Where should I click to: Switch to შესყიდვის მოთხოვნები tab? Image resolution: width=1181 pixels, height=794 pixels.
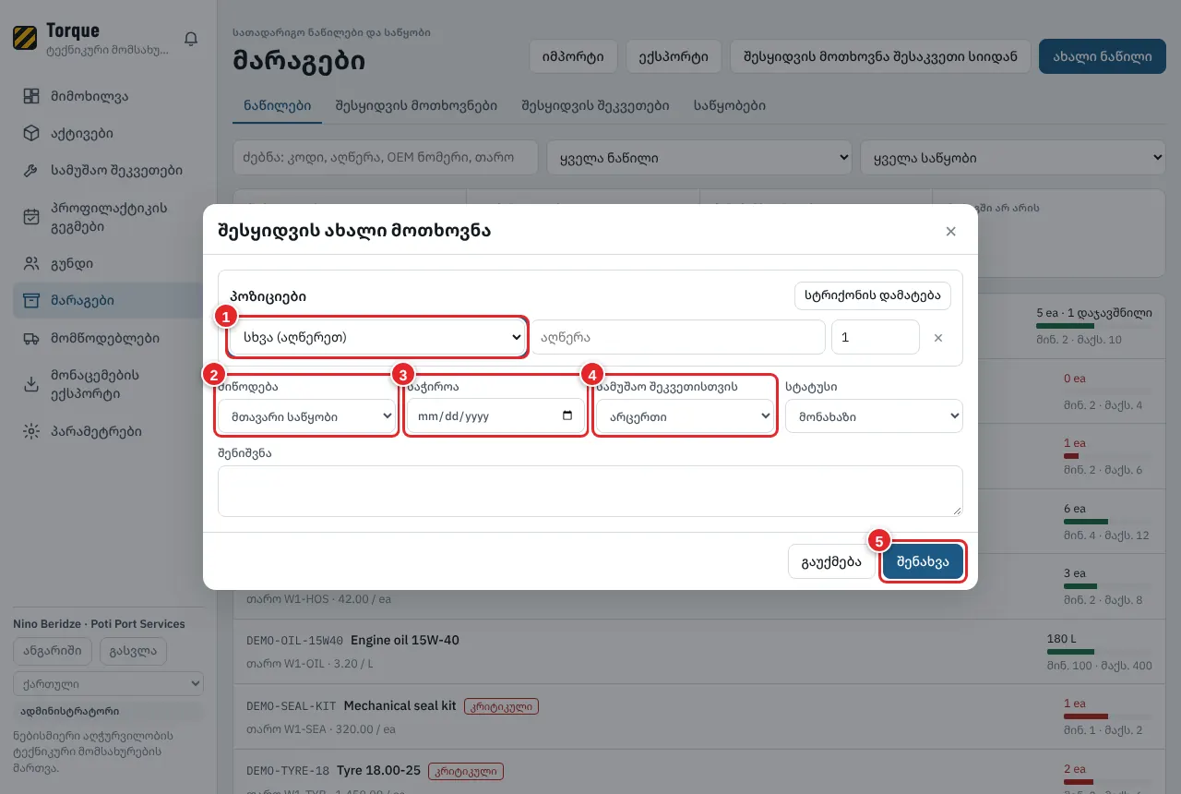(x=416, y=106)
